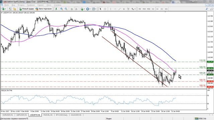Screen dimensions: 214x120
Task: Switch to W1 timeframe
Action: pos(166,9)
